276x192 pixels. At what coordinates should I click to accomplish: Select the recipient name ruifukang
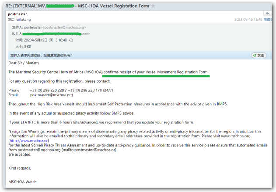[23, 20]
